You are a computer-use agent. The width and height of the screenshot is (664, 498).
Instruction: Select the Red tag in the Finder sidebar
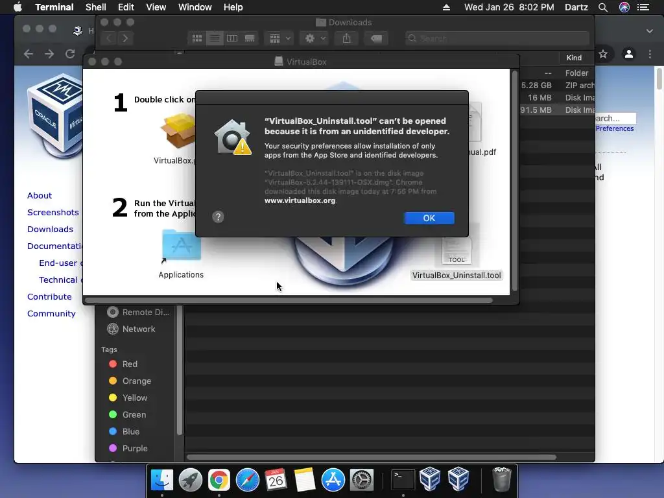pos(123,364)
